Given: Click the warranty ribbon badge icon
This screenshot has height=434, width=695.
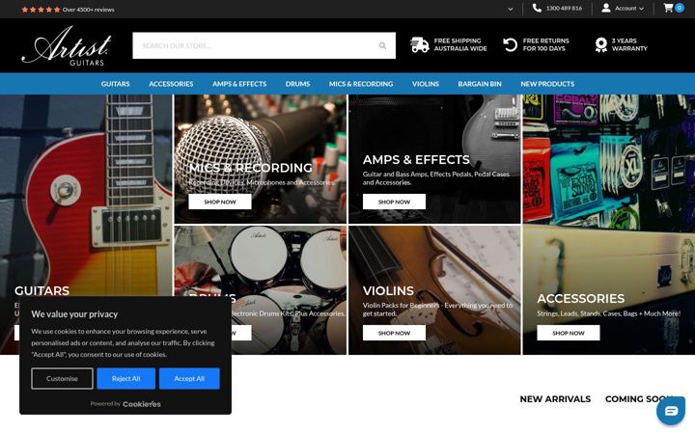Looking at the screenshot, I should coord(601,44).
